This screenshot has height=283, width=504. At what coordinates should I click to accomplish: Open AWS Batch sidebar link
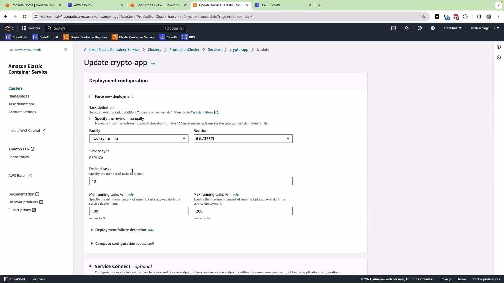point(20,176)
